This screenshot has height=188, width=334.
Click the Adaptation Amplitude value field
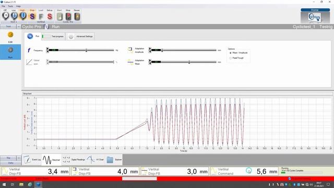tap(156, 50)
